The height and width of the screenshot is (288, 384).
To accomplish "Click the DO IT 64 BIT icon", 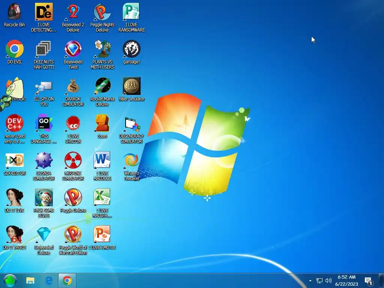I will click(x=15, y=234).
